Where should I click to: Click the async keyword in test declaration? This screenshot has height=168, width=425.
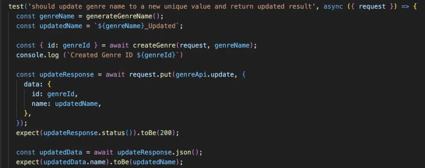[x=333, y=6]
